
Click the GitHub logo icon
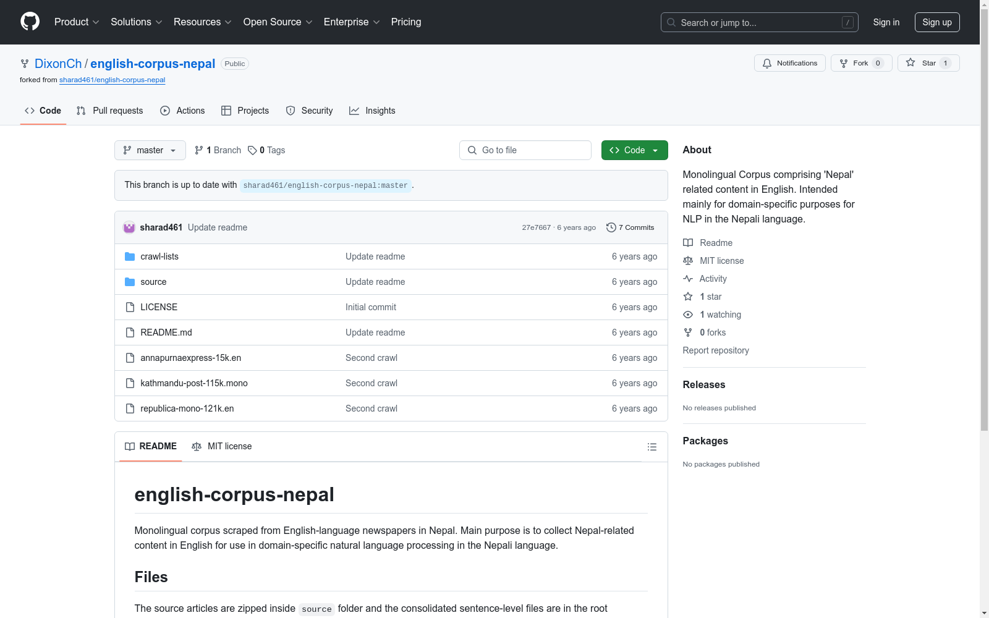tap(30, 22)
